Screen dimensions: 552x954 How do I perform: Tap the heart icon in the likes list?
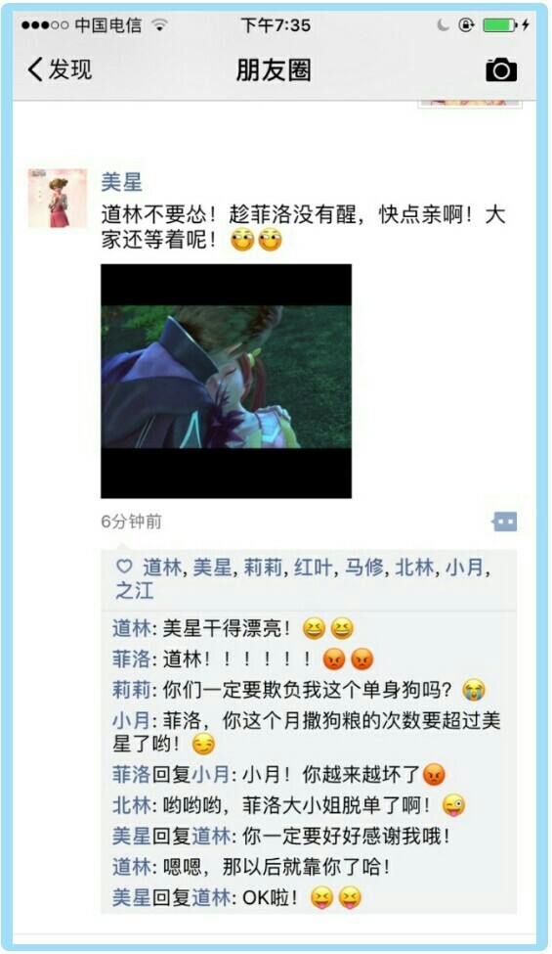coord(124,568)
